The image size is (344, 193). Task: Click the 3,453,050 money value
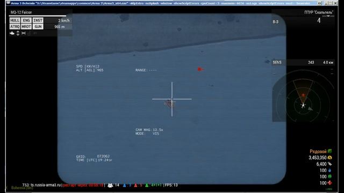(318, 158)
